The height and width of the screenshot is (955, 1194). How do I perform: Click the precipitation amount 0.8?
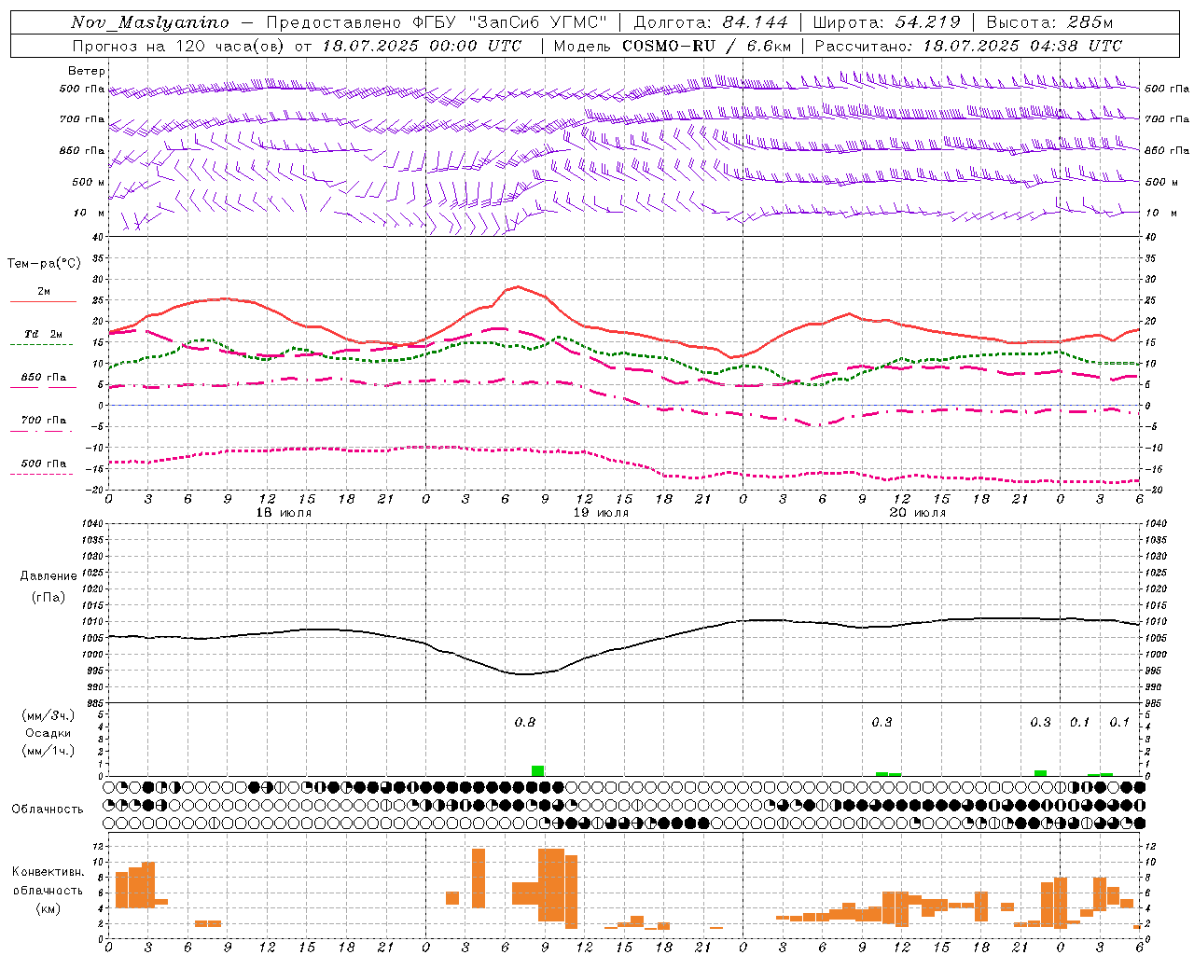coord(525,722)
